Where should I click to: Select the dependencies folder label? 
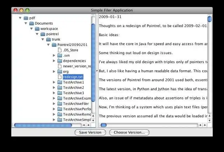(75, 61)
